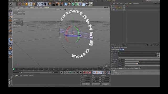Open the Render menu
This screenshot has width=168, height=94.
tap(51, 1)
